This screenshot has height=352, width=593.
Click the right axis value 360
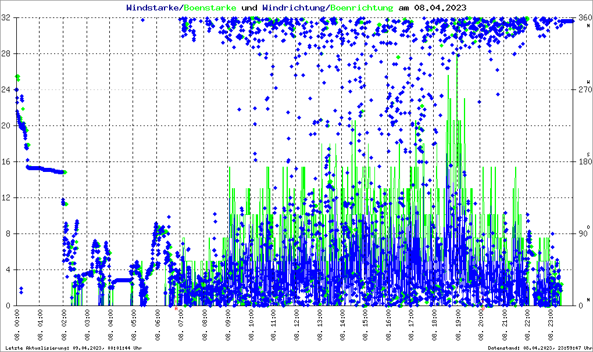585,18
